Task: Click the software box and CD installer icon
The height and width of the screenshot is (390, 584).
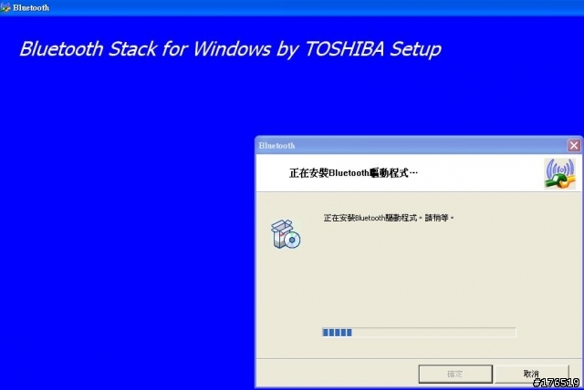Action: point(286,234)
